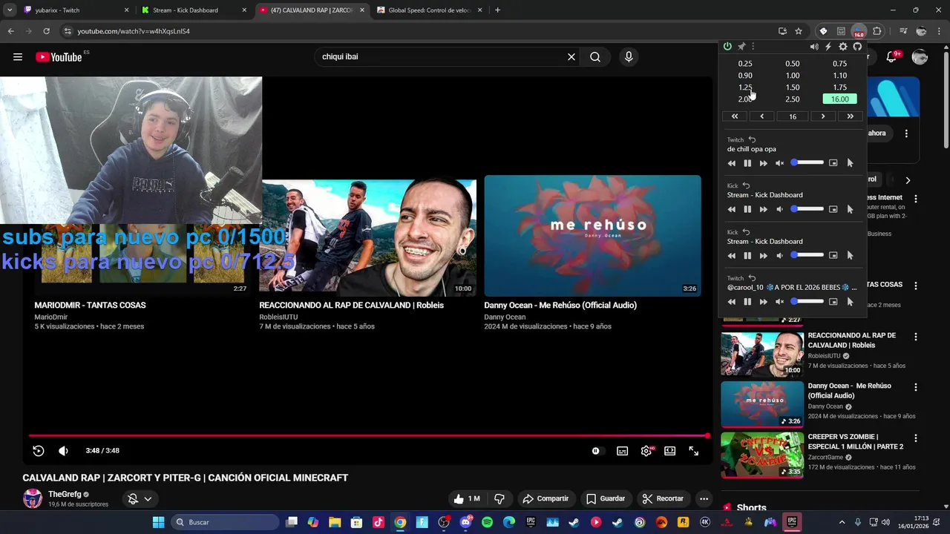Replay the finished video

pos(39,451)
